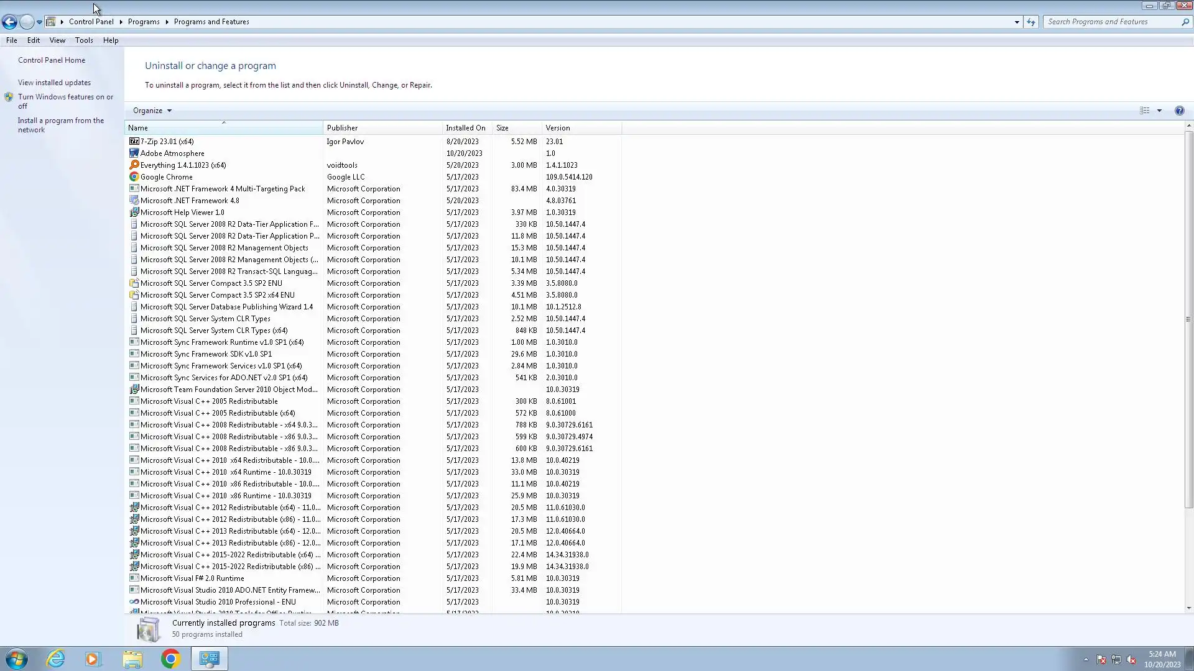This screenshot has height=671, width=1194.
Task: Open Internet Explorer from the taskbar
Action: [55, 659]
